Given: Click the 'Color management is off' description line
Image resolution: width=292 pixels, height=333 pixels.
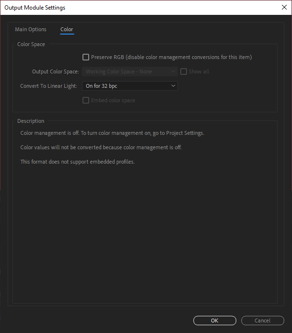Looking at the screenshot, I should point(112,133).
